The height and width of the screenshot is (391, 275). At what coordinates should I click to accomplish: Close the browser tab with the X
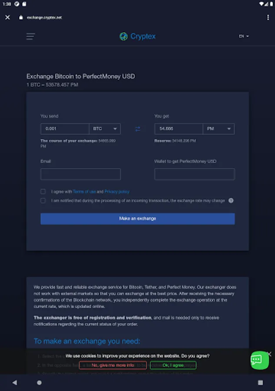click(x=7, y=17)
